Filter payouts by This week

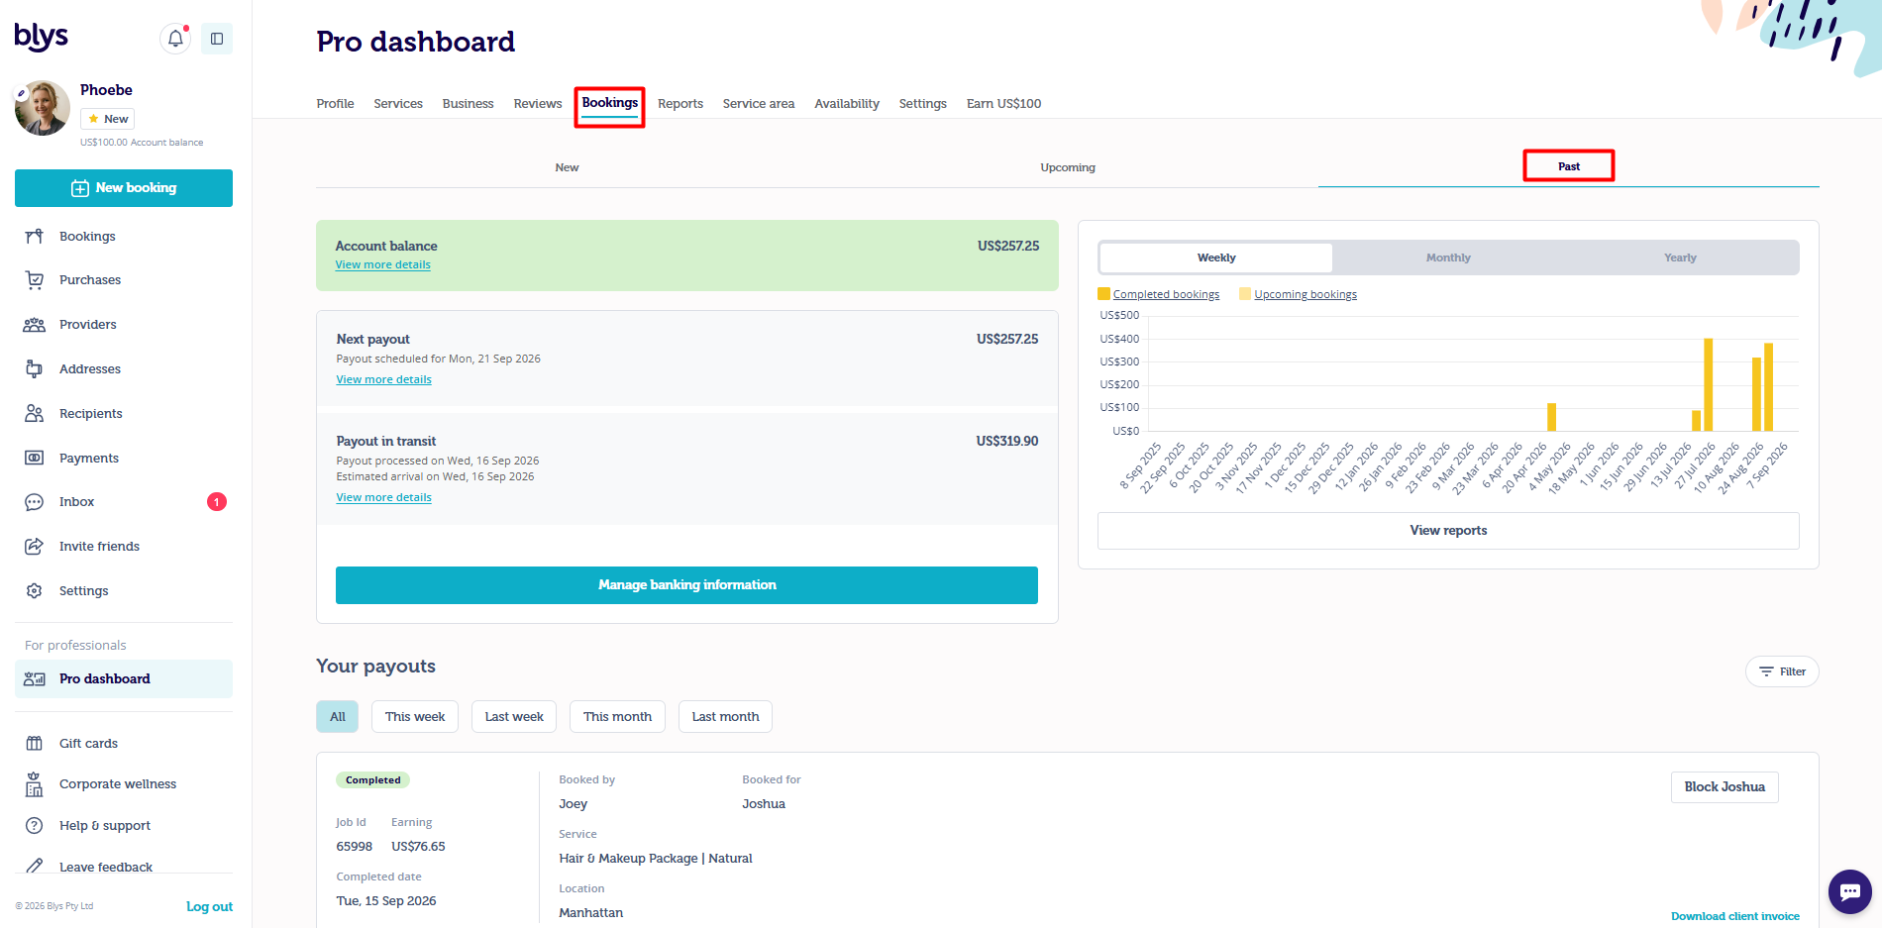(x=415, y=717)
